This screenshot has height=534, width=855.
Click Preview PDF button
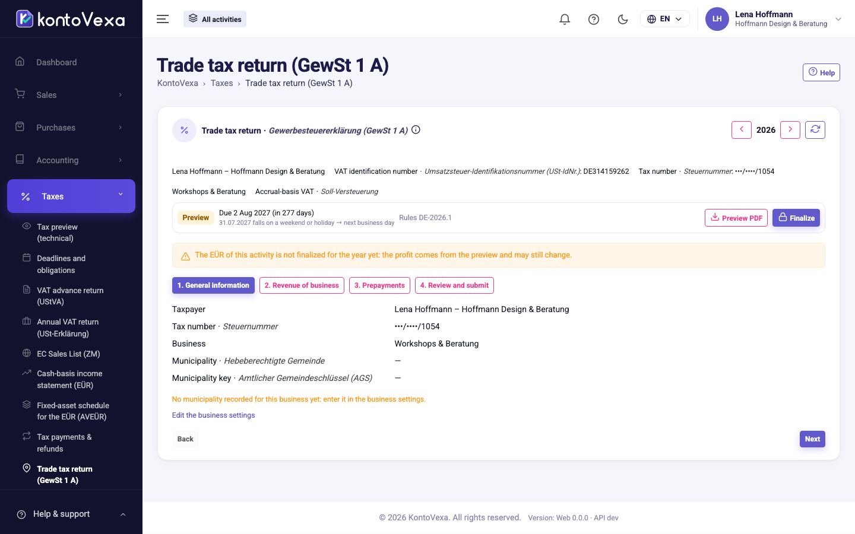(736, 218)
